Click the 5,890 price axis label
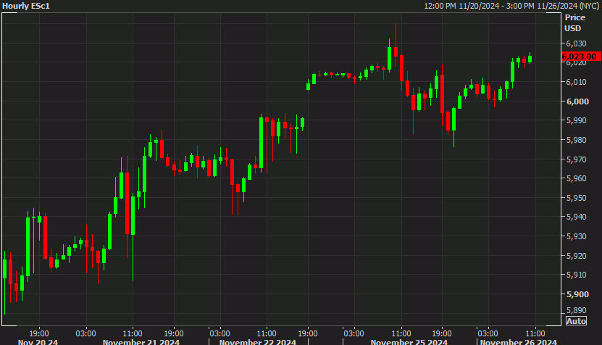 coord(576,310)
